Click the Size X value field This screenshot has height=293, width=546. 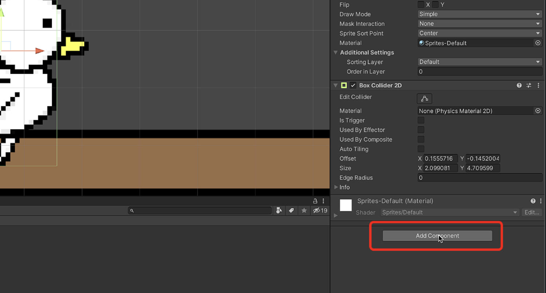pos(441,168)
